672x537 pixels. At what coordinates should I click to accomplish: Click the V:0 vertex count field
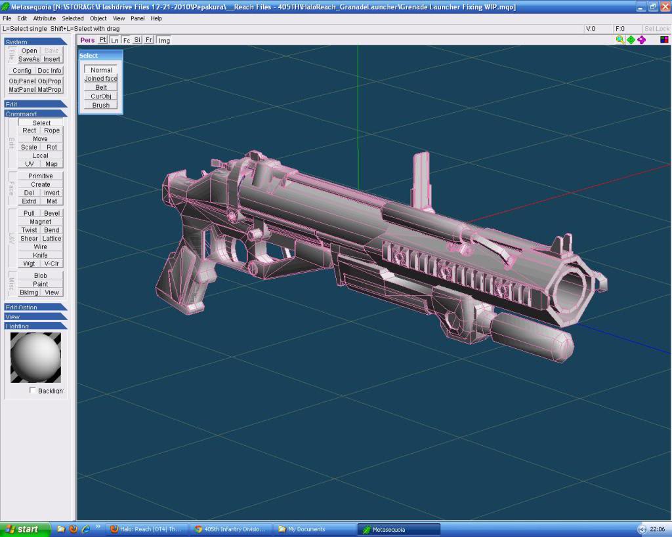[x=598, y=29]
